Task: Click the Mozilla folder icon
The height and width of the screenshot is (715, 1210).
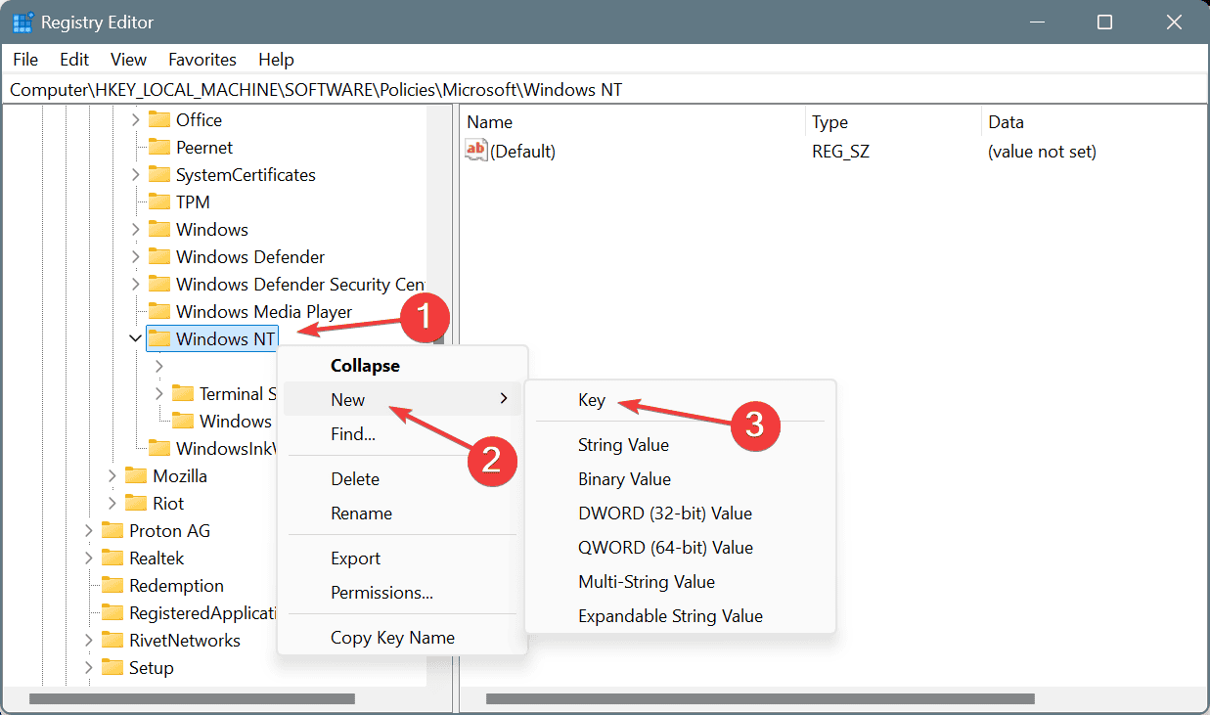Action: coord(136,475)
